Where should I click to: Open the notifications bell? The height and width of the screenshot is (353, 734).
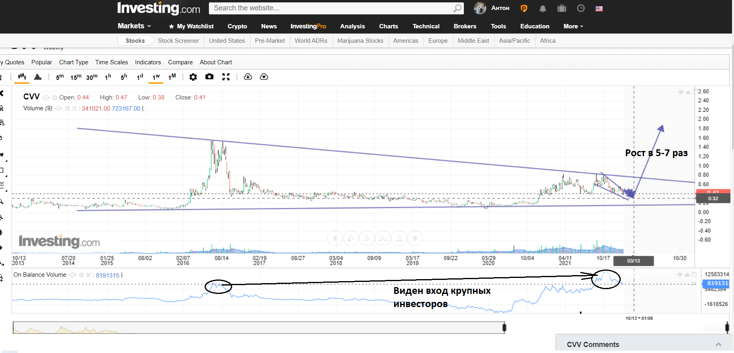point(543,8)
